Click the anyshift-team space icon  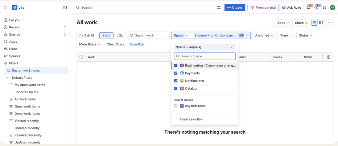(182, 106)
